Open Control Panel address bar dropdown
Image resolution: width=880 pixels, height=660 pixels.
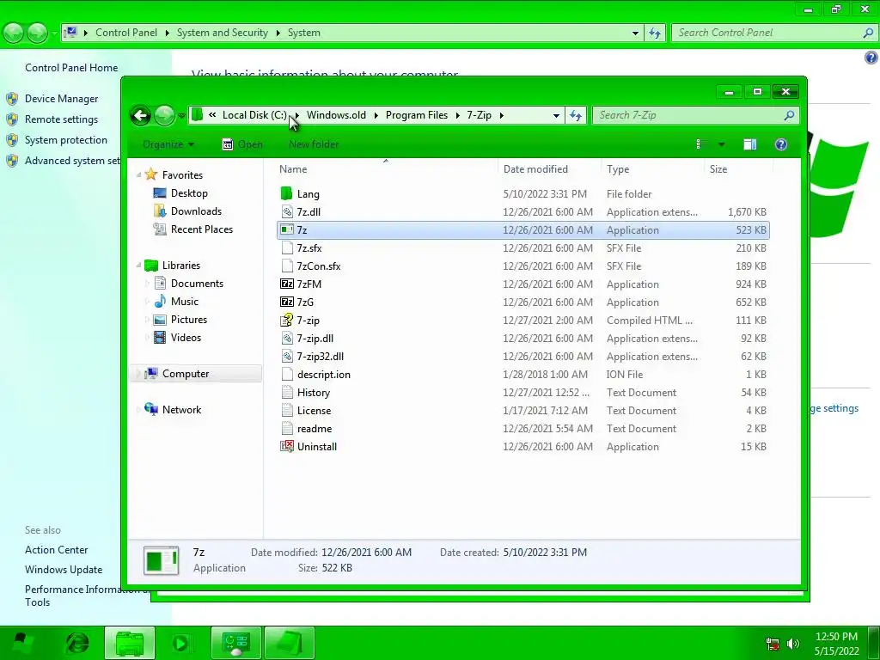click(x=635, y=33)
